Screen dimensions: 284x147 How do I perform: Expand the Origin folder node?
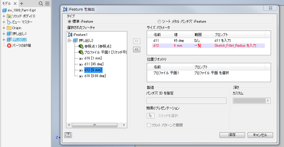[4, 28]
